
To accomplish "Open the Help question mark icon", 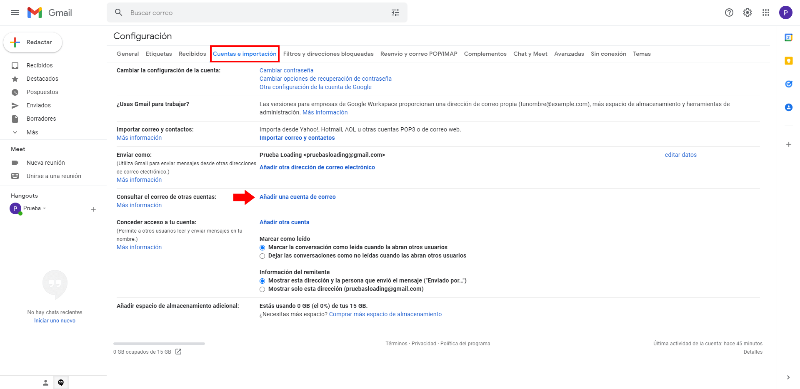I will coord(729,12).
